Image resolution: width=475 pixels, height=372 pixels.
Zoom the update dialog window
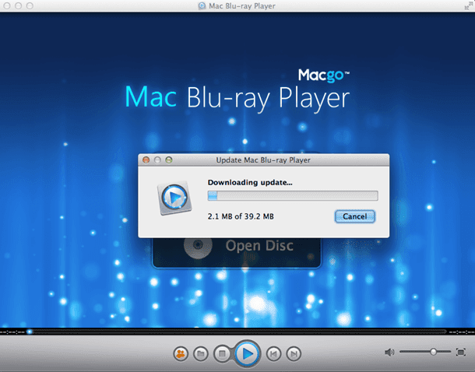click(169, 160)
